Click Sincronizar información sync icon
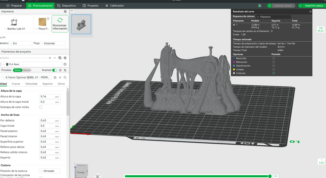This screenshot has width=326, height=178. 60,20
